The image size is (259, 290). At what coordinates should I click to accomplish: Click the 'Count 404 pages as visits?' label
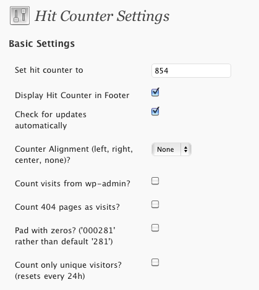[67, 207]
